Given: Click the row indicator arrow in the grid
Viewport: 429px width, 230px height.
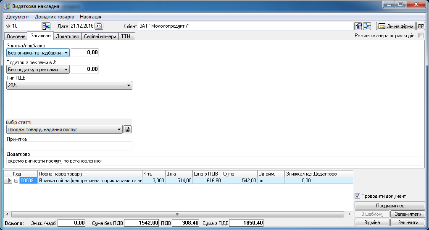Looking at the screenshot, I should [7, 181].
